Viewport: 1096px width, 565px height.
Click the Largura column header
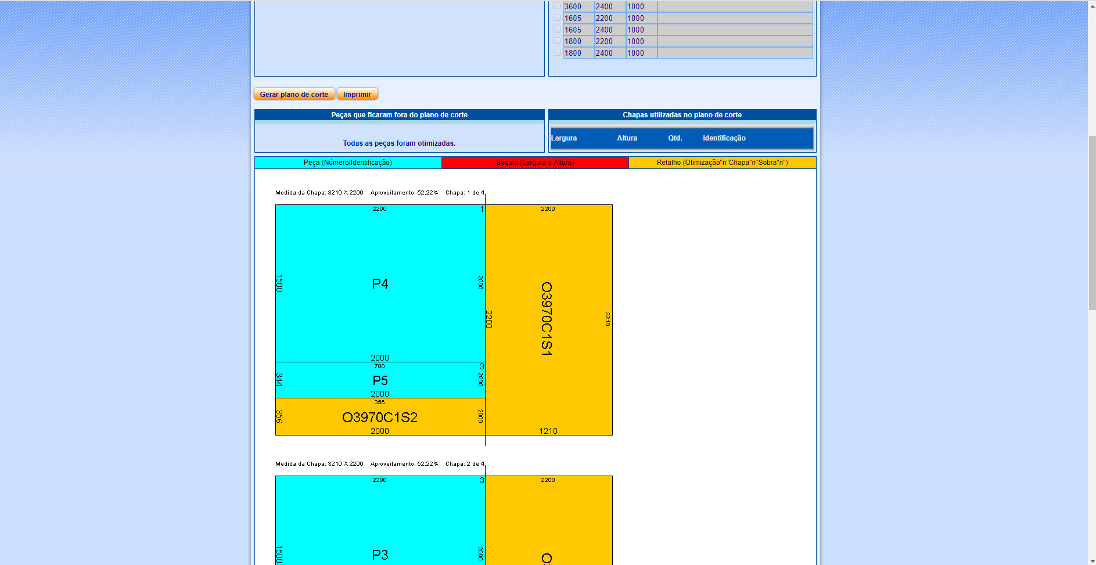click(564, 138)
